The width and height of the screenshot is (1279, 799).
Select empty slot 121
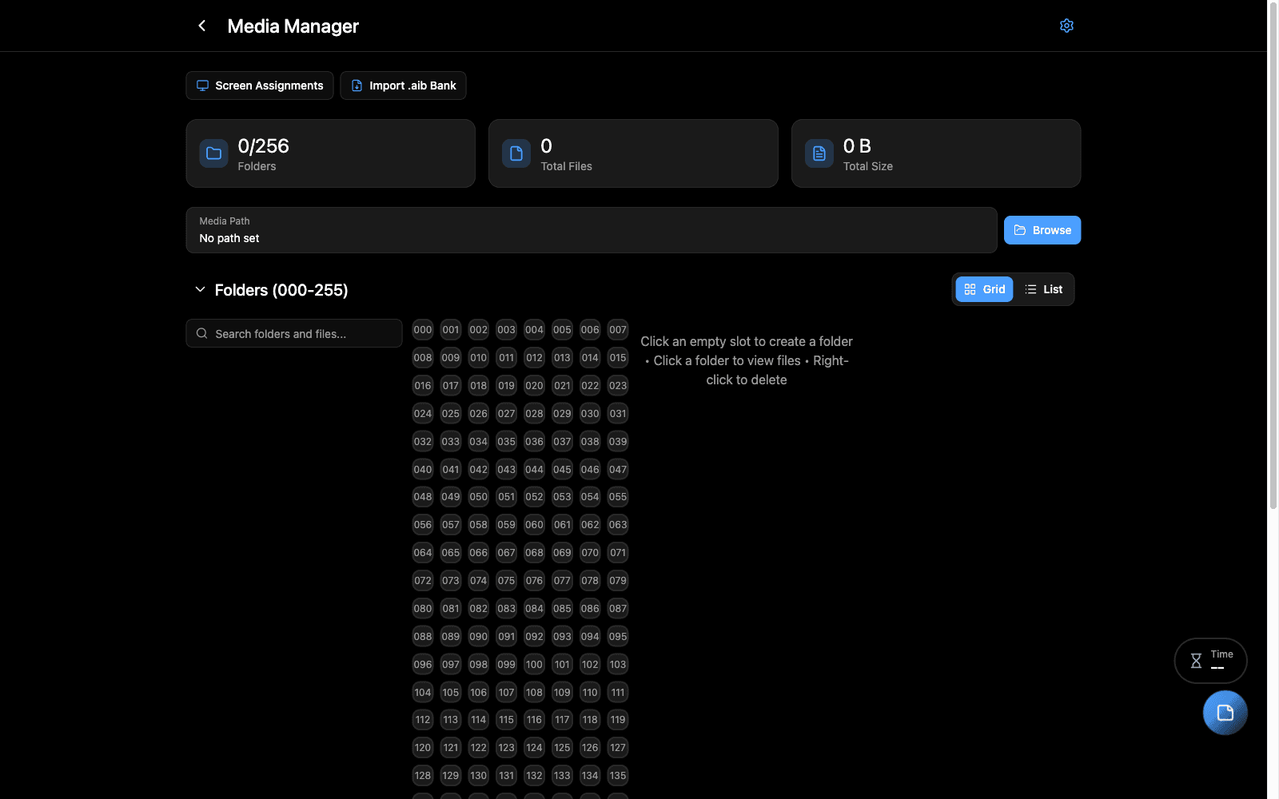point(451,748)
